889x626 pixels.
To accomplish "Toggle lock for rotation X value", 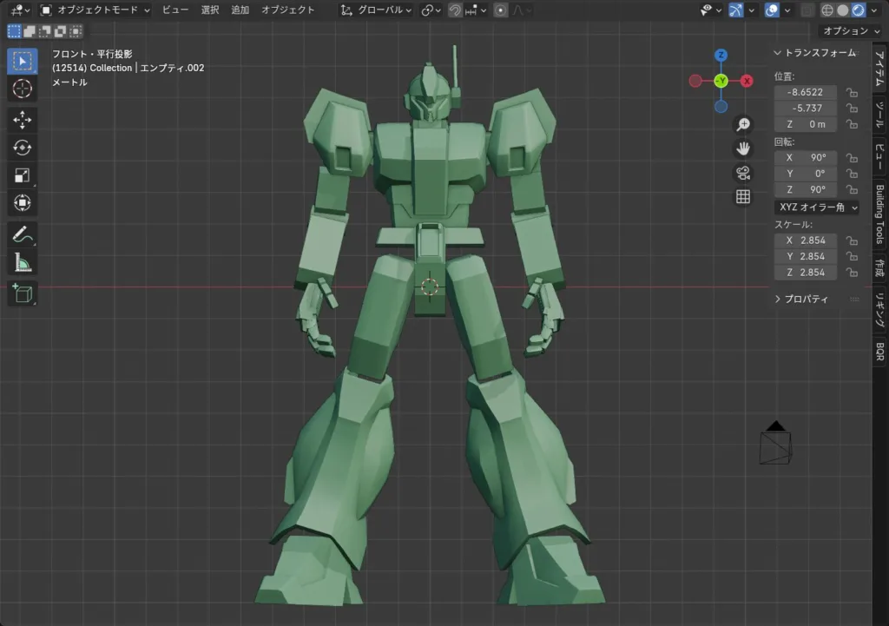I will 852,158.
